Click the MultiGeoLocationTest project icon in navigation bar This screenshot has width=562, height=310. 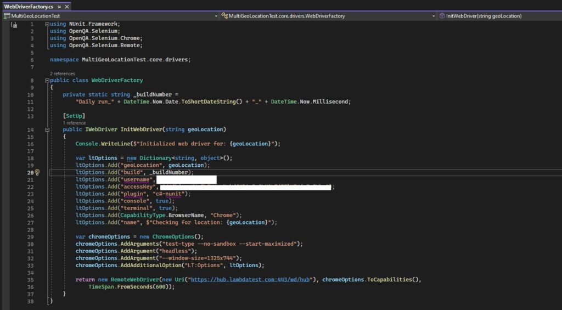pos(7,16)
